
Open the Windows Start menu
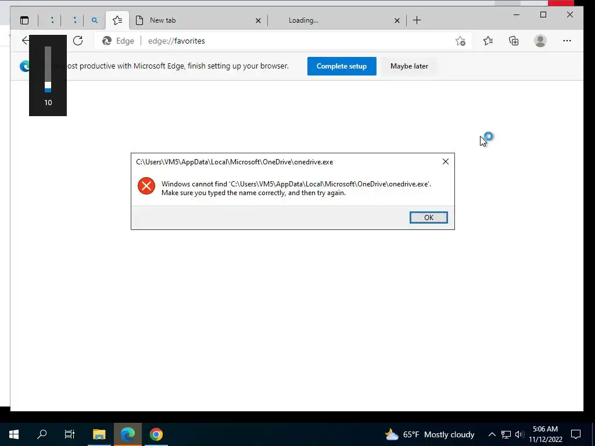click(x=14, y=434)
